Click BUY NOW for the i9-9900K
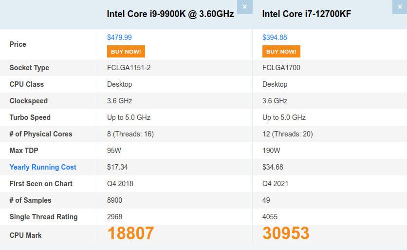Screen dimensions: 407x250 pyautogui.click(x=126, y=52)
